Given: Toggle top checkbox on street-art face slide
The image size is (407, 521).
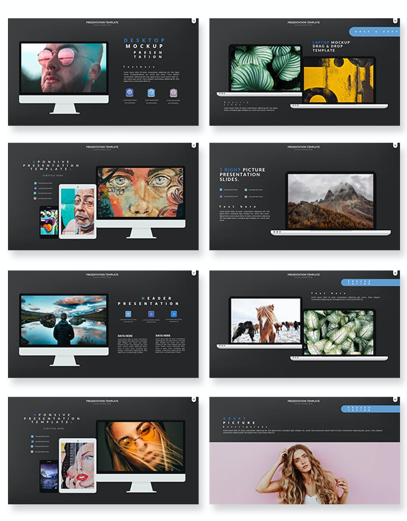Looking at the screenshot, I should 35,183.
